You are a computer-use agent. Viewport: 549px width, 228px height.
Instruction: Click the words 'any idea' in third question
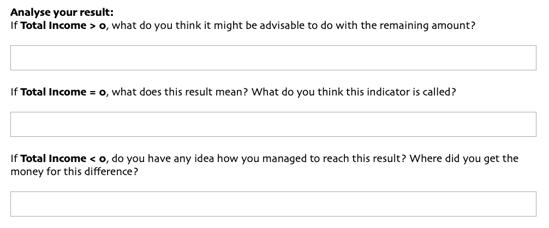pyautogui.click(x=194, y=159)
